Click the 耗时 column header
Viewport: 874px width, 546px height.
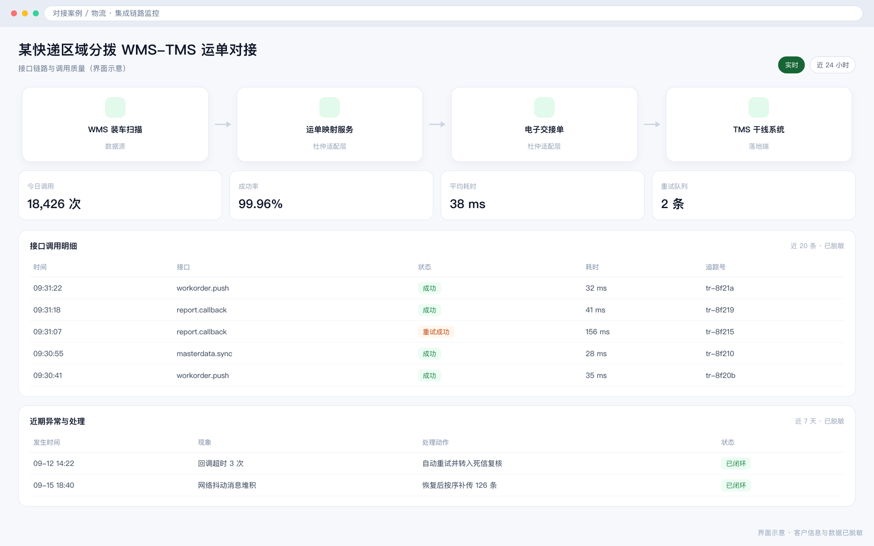coord(592,267)
